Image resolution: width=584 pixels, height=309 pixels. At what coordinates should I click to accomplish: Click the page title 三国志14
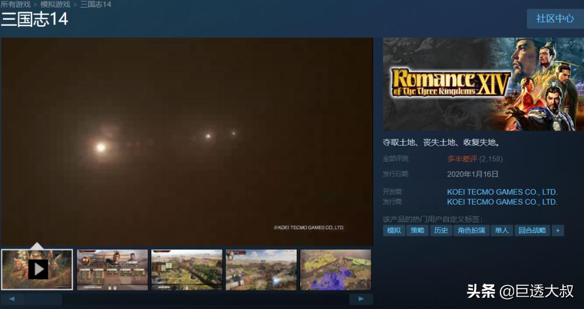[34, 19]
